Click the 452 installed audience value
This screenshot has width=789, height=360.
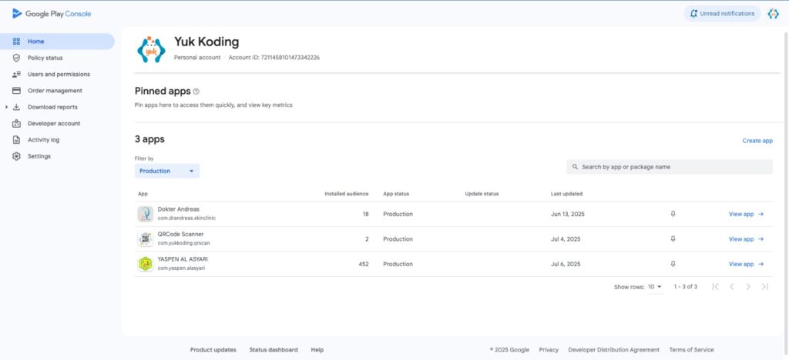click(364, 264)
